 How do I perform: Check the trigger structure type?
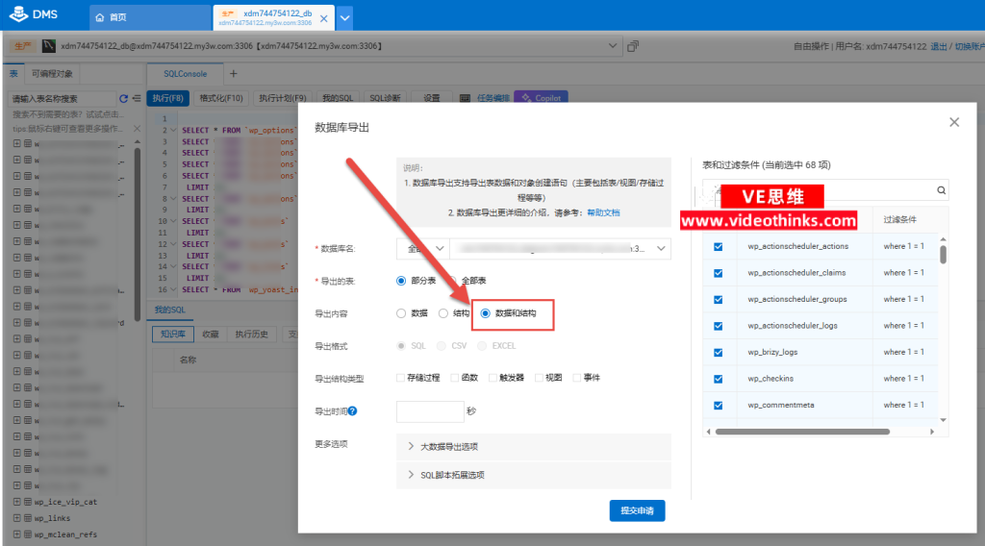[x=492, y=378]
